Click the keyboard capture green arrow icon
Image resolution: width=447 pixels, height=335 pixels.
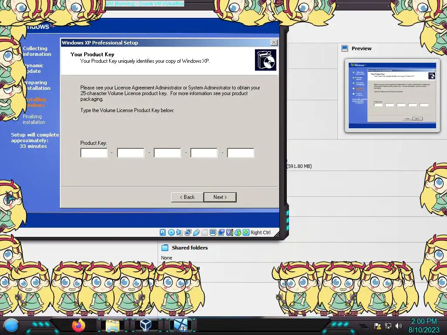tap(246, 232)
